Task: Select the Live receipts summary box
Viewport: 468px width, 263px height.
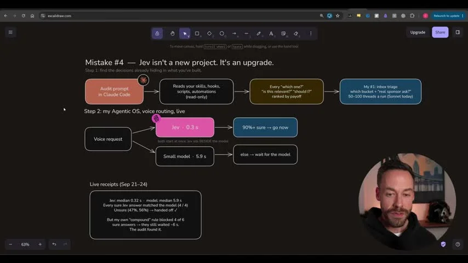Action: coord(145,215)
